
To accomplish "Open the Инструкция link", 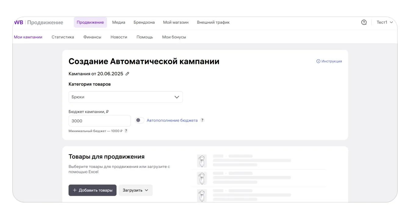I will (x=332, y=61).
